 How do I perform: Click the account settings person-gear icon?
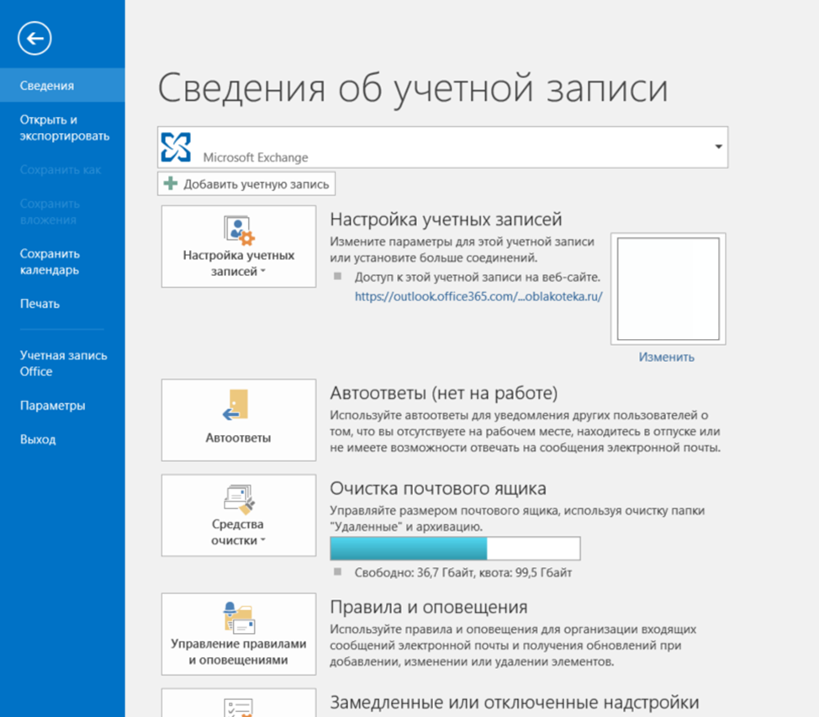(239, 230)
